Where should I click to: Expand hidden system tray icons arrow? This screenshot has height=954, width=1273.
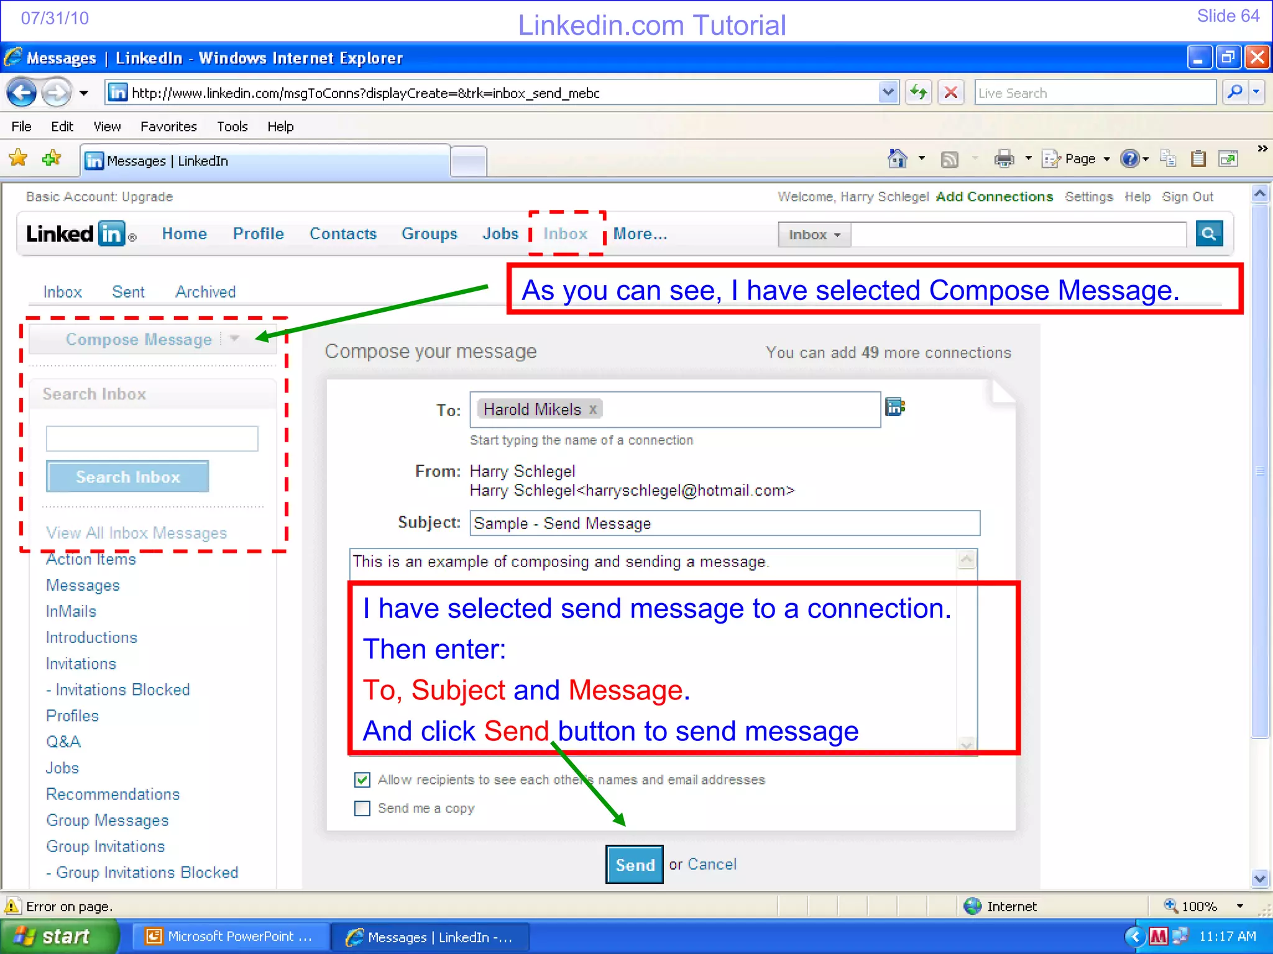click(1134, 936)
